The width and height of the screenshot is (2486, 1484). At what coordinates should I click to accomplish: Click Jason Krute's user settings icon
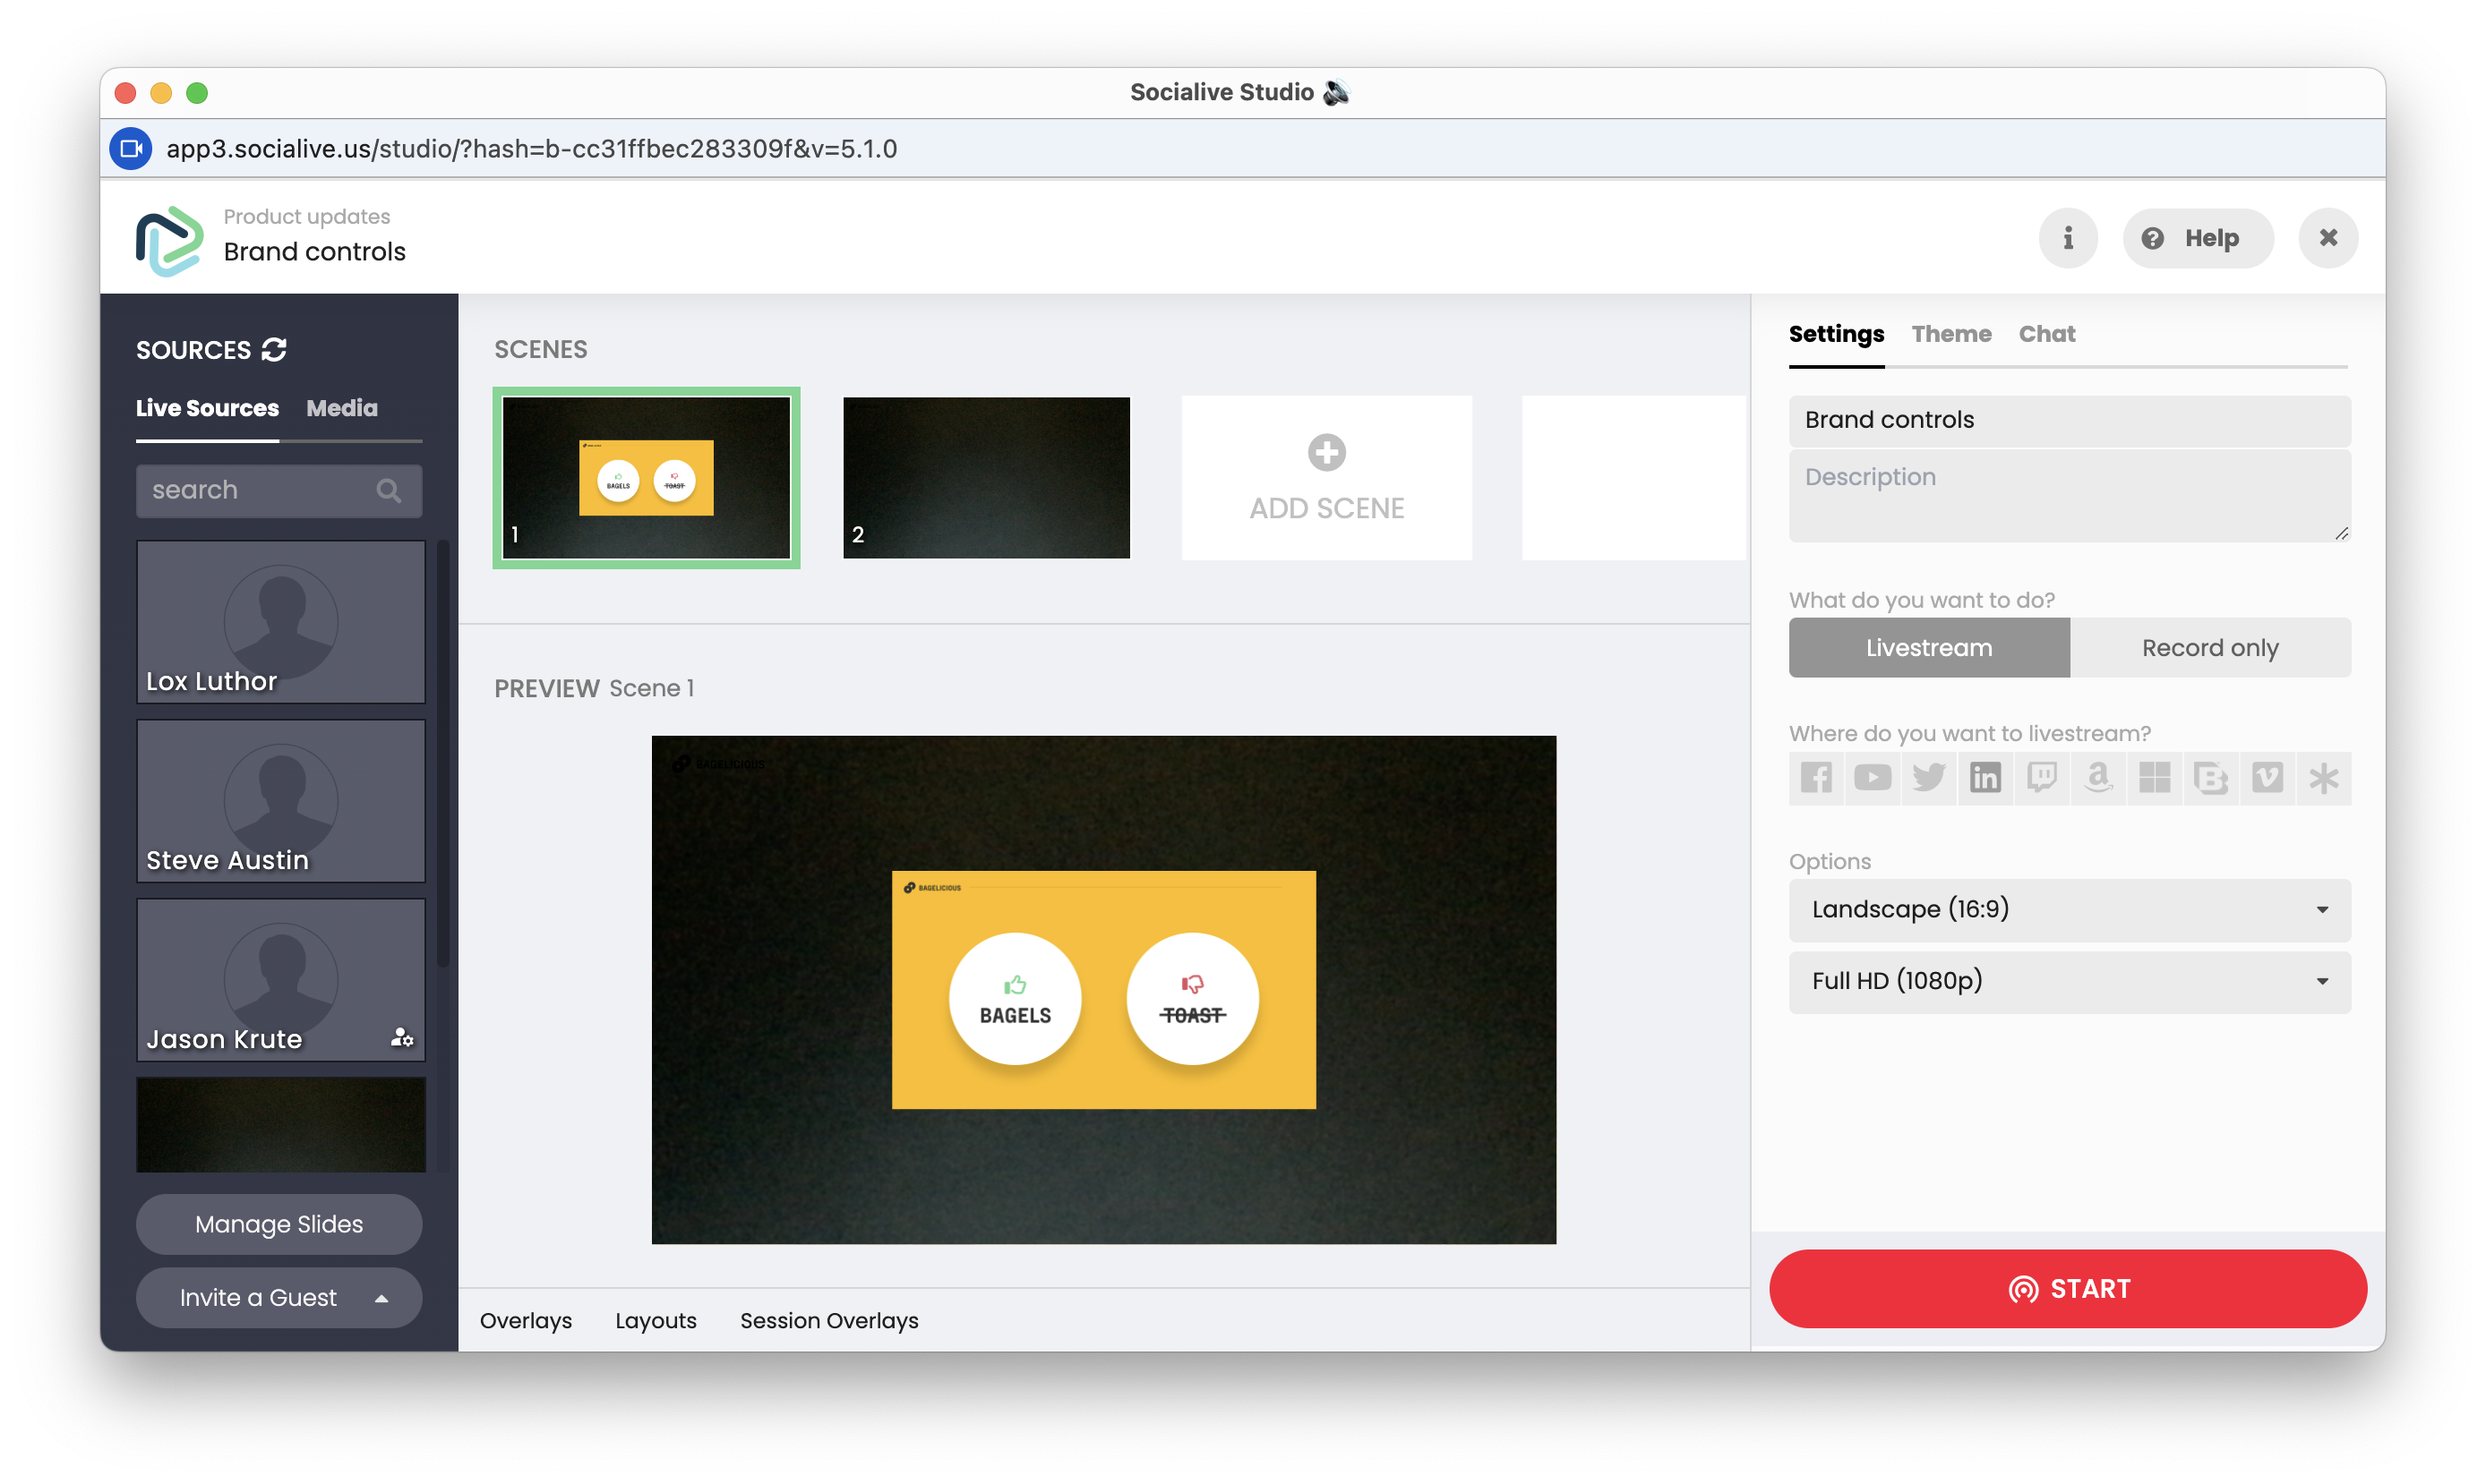[401, 1038]
